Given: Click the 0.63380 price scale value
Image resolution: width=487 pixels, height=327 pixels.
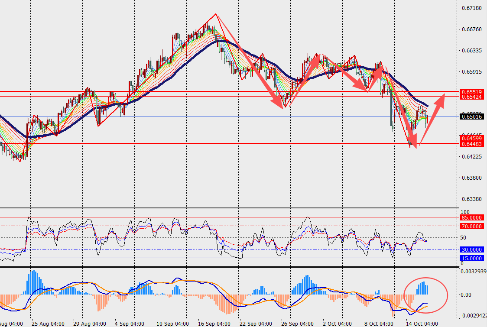Looking at the screenshot, I should (x=472, y=199).
